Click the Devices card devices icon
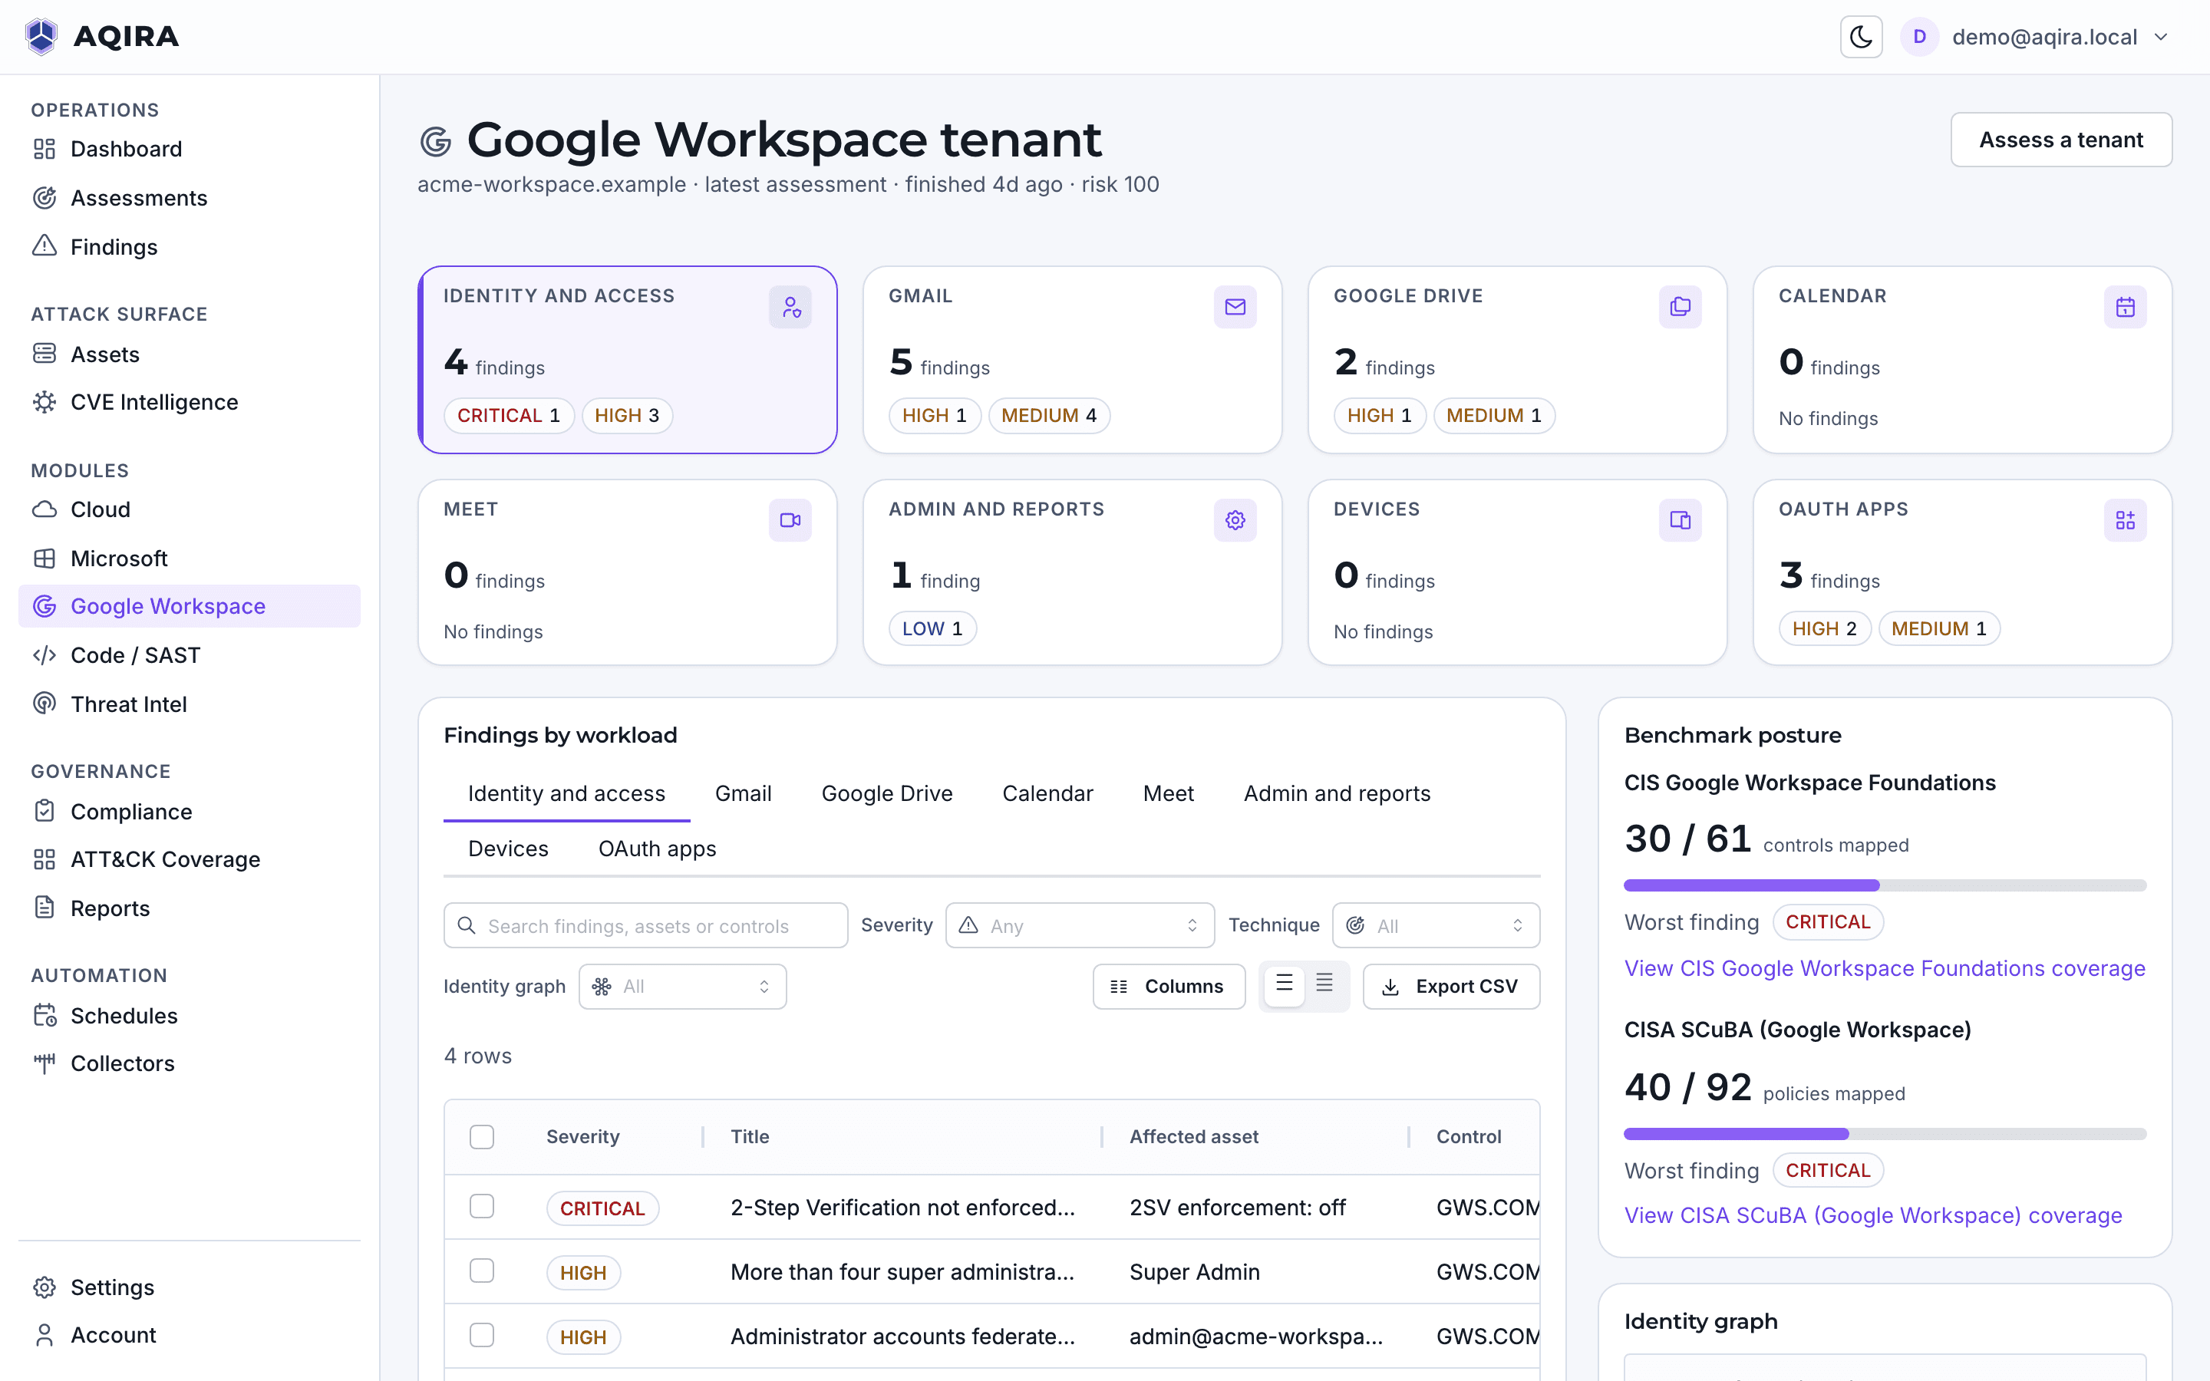 point(1680,519)
